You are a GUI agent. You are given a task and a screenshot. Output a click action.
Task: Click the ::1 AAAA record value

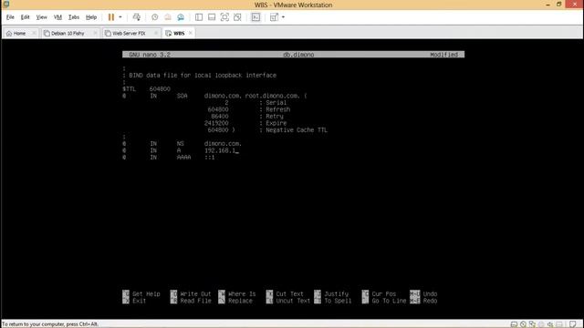(209, 158)
